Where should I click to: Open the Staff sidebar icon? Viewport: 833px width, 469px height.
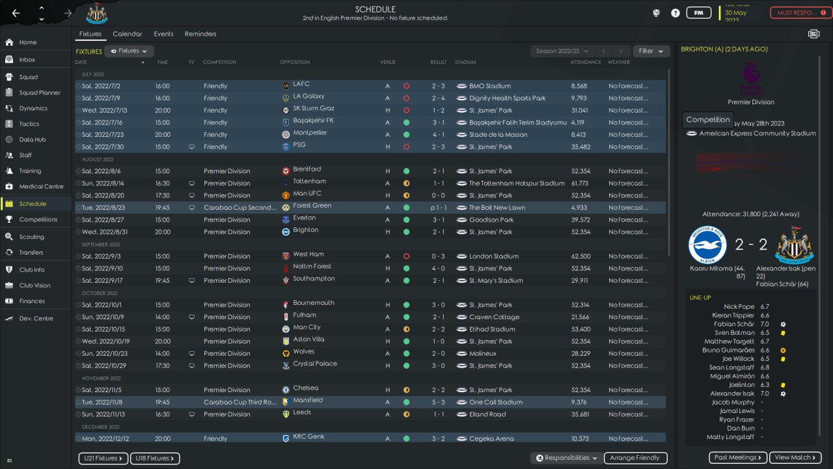tap(9, 155)
